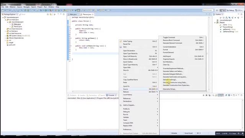The height and width of the screenshot is (138, 245).
Task: Switch to the Debug perspective
Action: point(230,10)
